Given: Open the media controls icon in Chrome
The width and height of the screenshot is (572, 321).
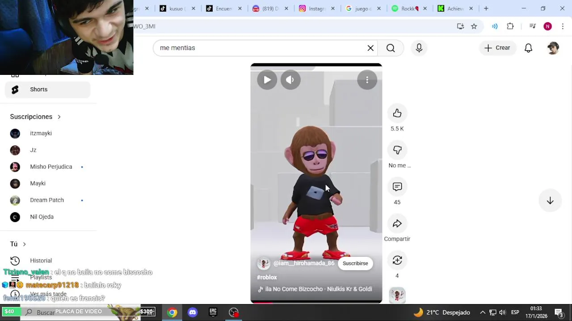Looking at the screenshot, I should click(x=532, y=26).
